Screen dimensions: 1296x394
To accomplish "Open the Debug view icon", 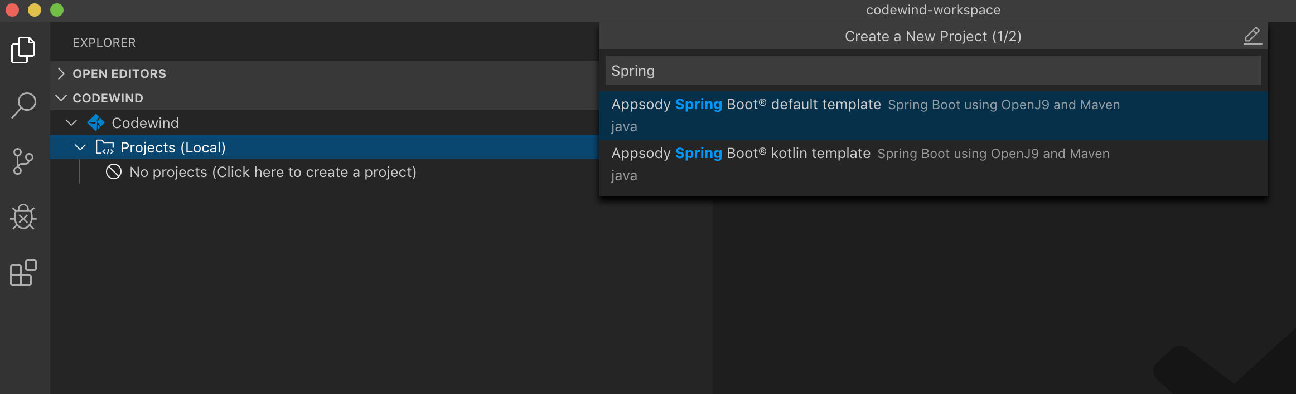I will pos(23,217).
